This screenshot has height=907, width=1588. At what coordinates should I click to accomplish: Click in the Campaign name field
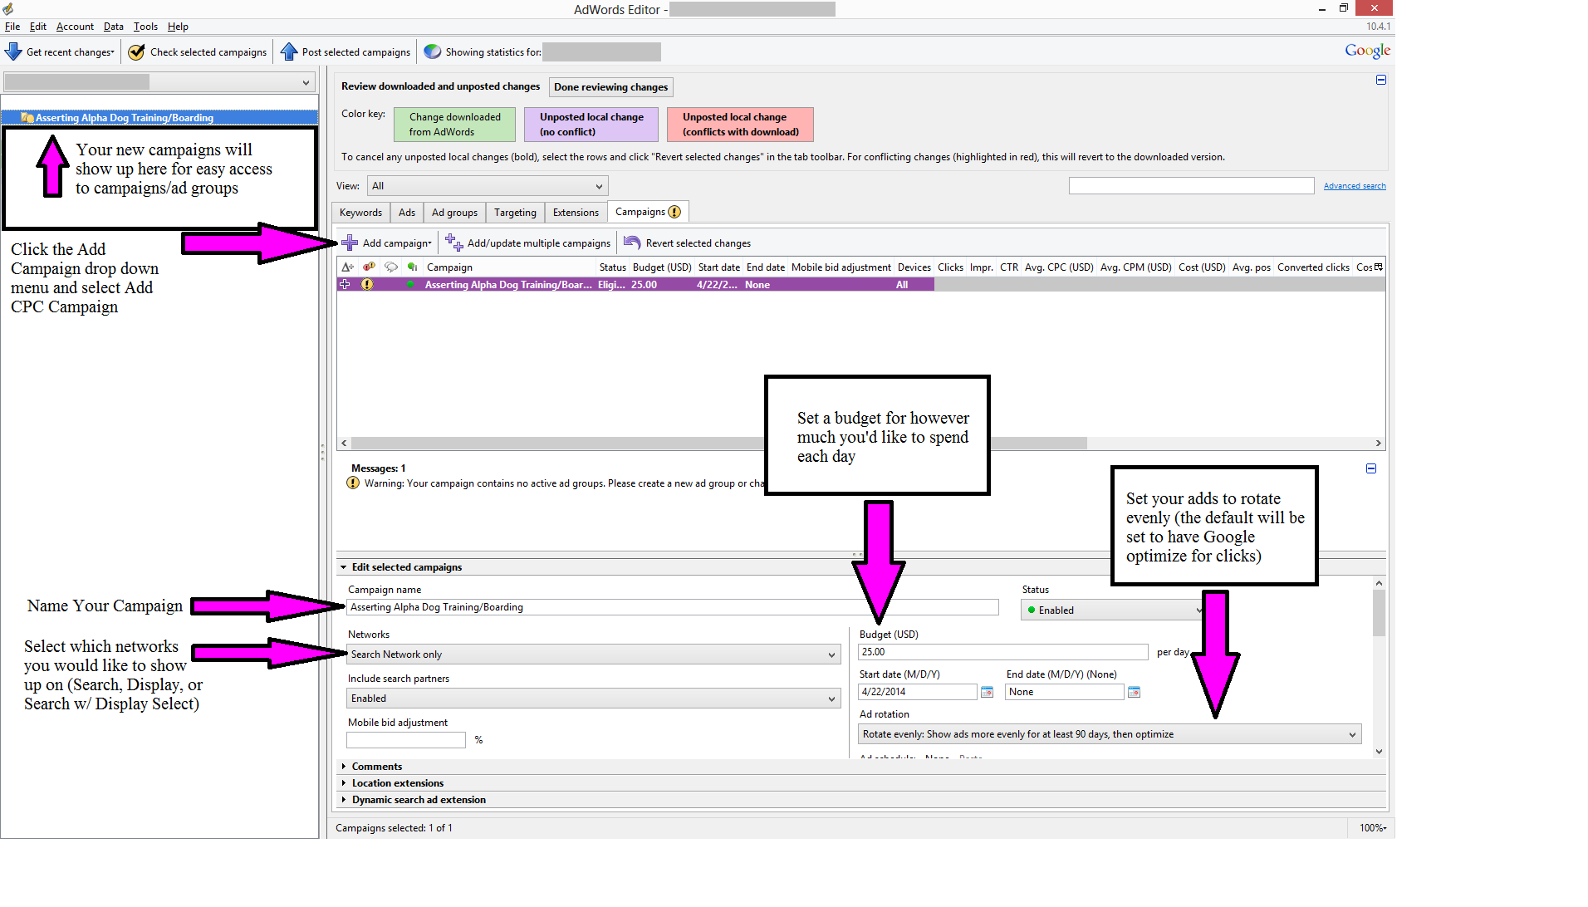pos(672,607)
